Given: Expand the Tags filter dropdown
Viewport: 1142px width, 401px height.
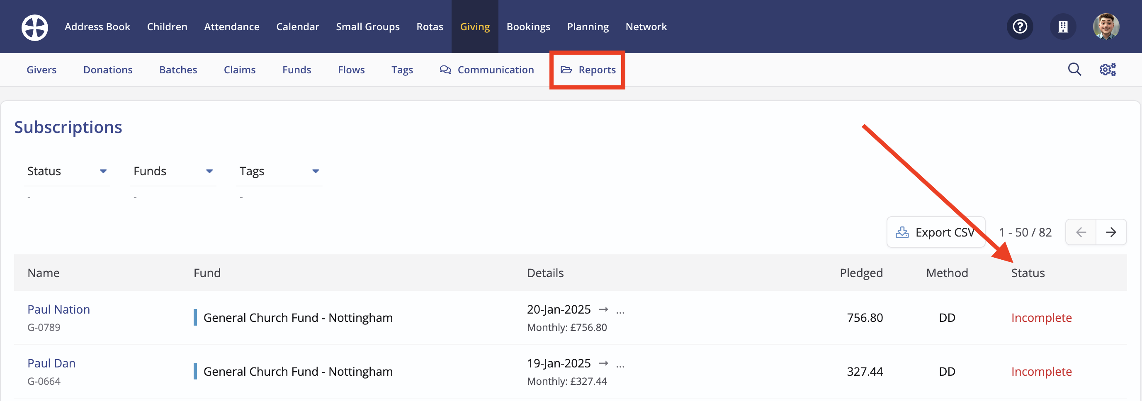Looking at the screenshot, I should (x=279, y=171).
